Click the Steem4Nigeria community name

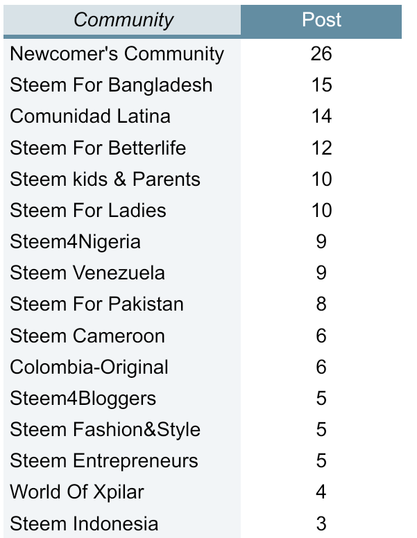coord(75,241)
